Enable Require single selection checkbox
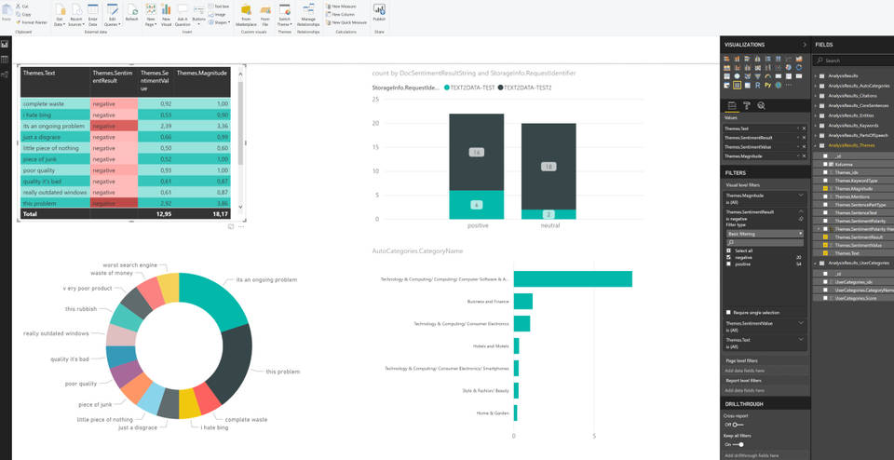This screenshot has width=894, height=460. coord(728,312)
